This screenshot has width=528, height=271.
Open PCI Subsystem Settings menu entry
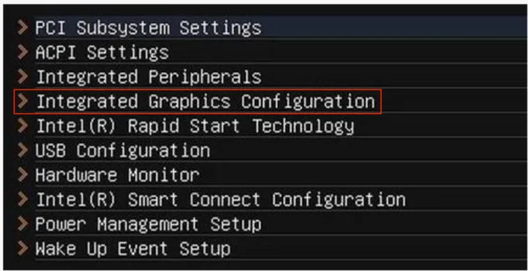pyautogui.click(x=149, y=28)
